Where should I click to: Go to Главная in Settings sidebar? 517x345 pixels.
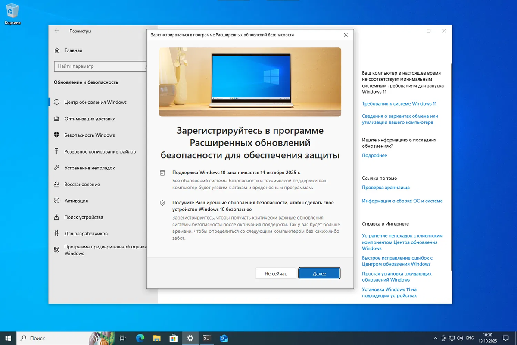click(x=73, y=50)
